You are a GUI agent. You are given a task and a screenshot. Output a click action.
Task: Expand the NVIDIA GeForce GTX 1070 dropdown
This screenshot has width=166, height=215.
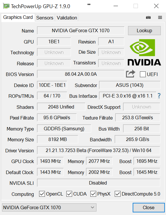pyautogui.click(x=49, y=207)
